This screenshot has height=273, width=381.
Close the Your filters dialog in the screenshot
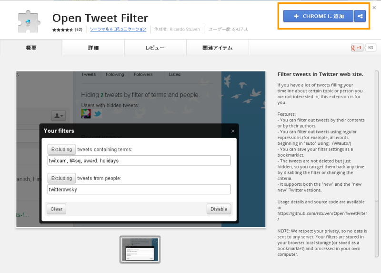pyautogui.click(x=233, y=131)
